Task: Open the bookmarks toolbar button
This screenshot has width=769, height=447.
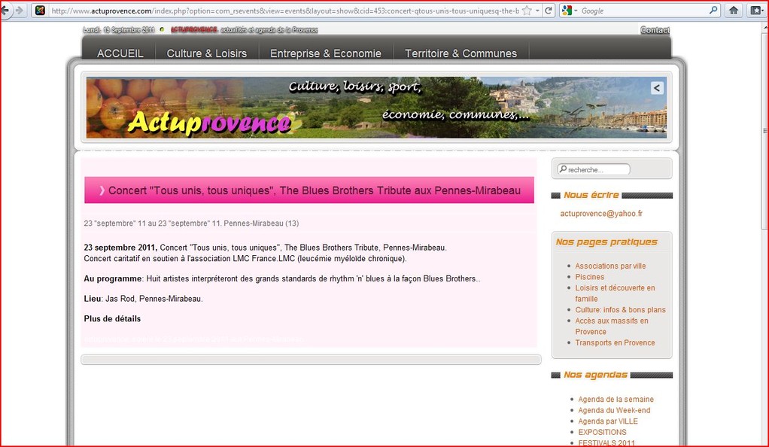Action: pos(757,11)
